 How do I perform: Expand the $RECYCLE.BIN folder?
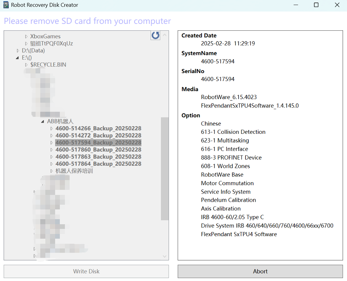point(26,65)
